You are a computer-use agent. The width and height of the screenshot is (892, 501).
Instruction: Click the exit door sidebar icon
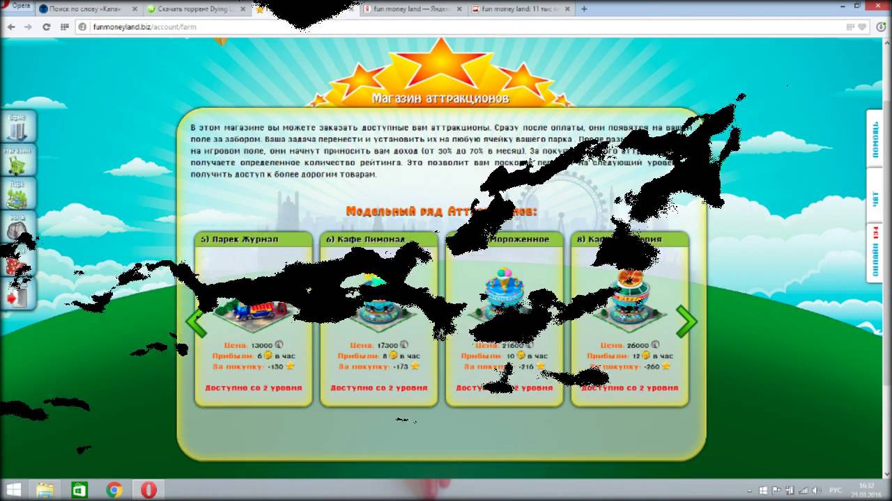18,295
